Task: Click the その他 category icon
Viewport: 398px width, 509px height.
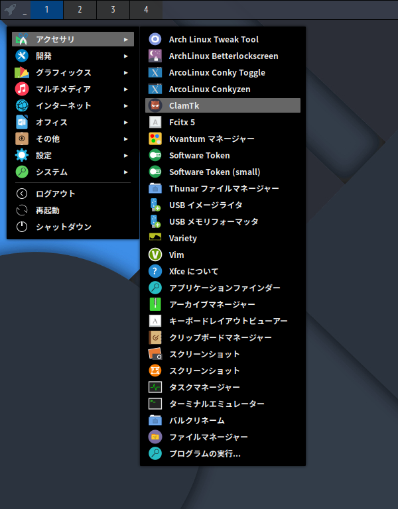Action: [x=22, y=139]
